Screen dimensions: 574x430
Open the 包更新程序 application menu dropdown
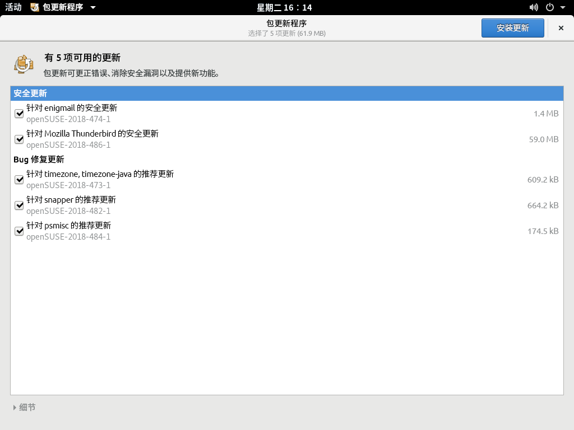click(x=92, y=7)
